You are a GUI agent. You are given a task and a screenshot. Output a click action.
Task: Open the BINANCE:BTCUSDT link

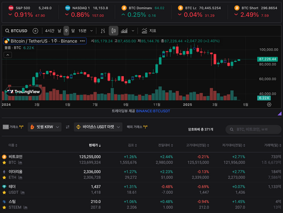[x=153, y=111]
